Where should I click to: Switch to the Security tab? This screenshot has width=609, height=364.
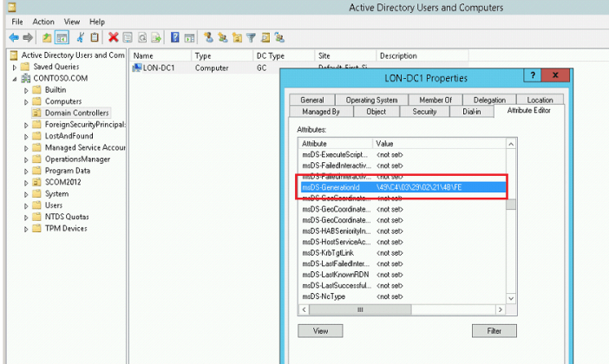(x=424, y=112)
